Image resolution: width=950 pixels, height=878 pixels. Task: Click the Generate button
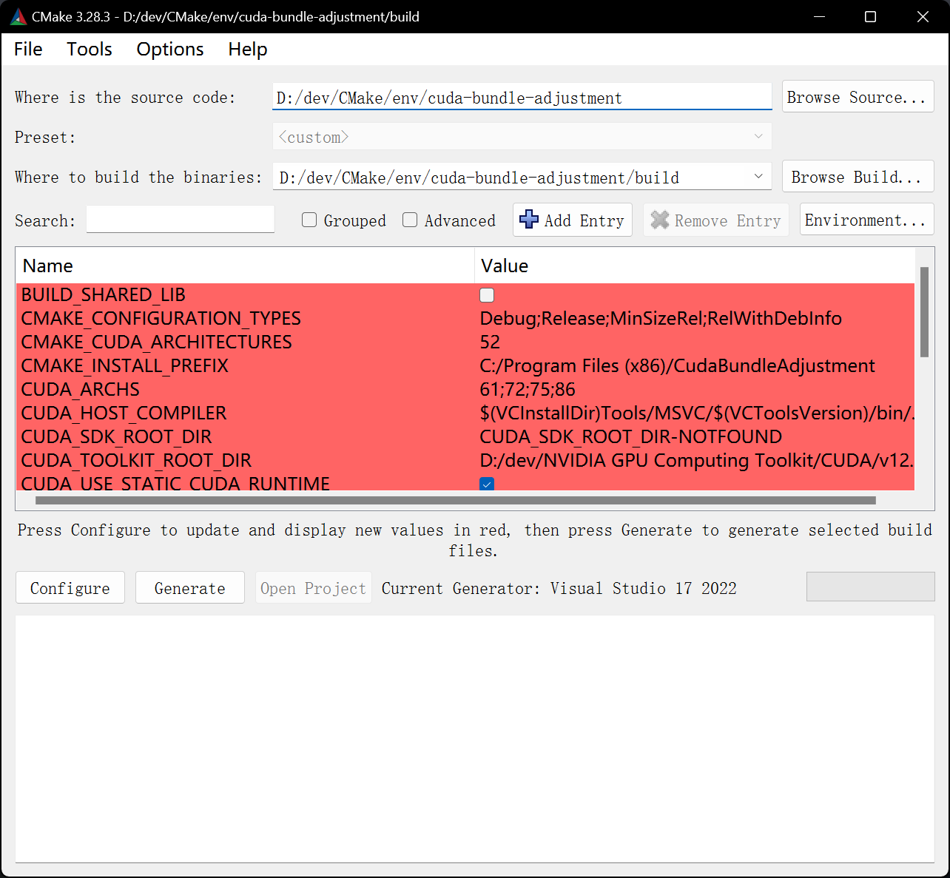190,588
